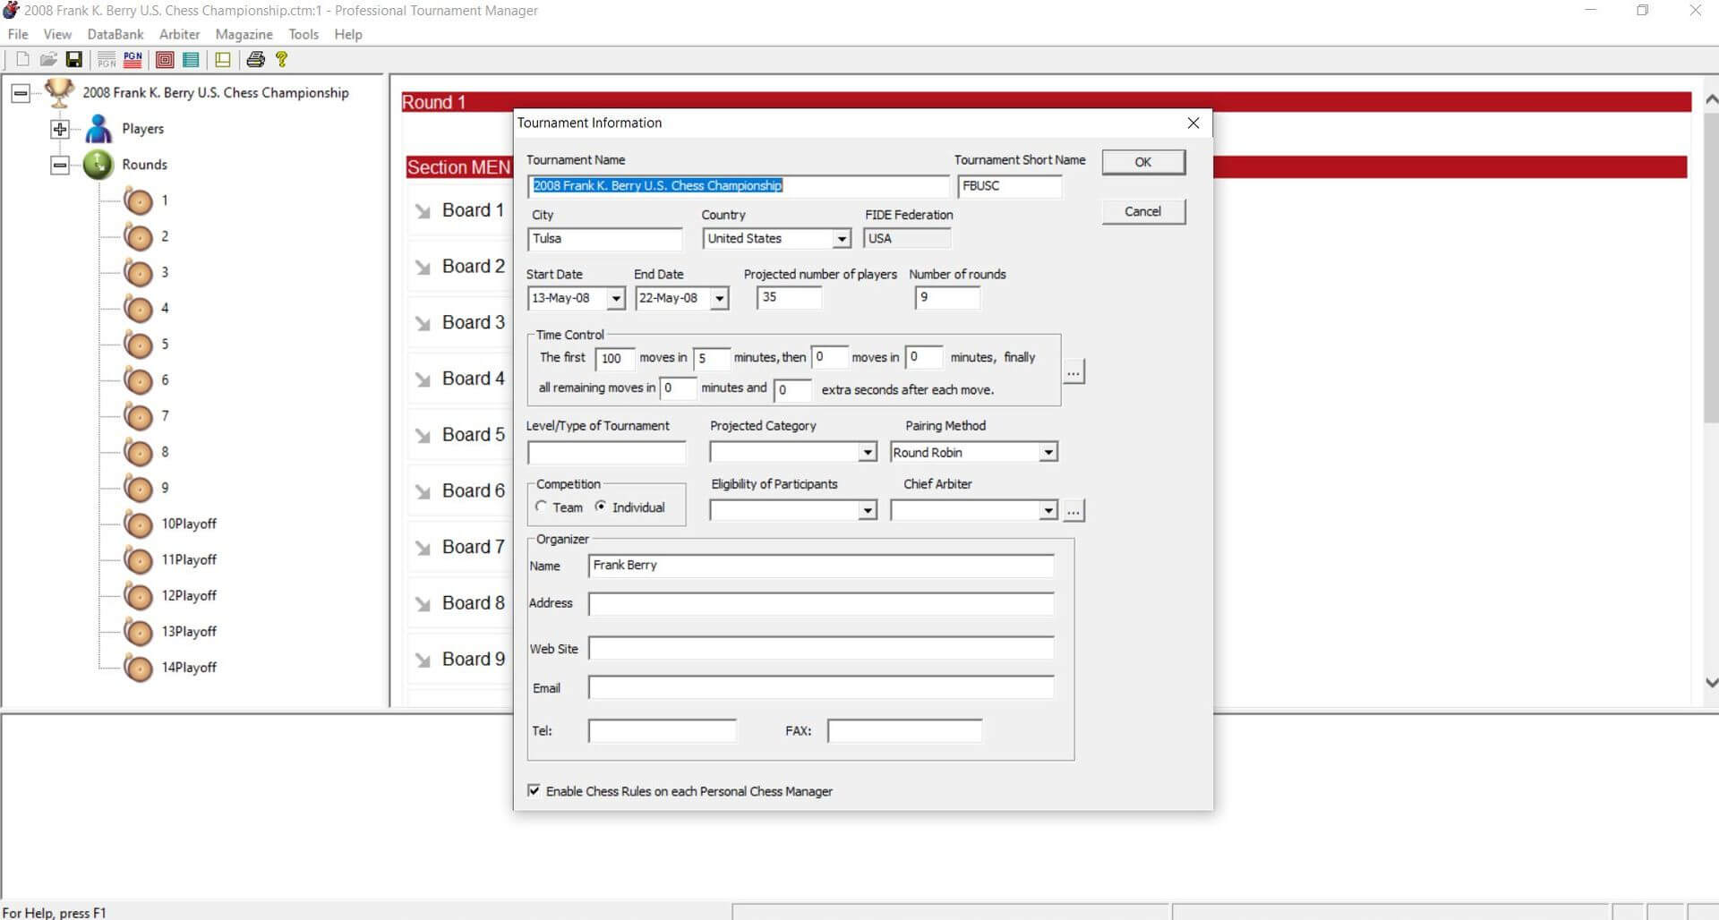Click the teal striped list toolbar icon
Image resolution: width=1719 pixels, height=920 pixels.
pyautogui.click(x=191, y=60)
